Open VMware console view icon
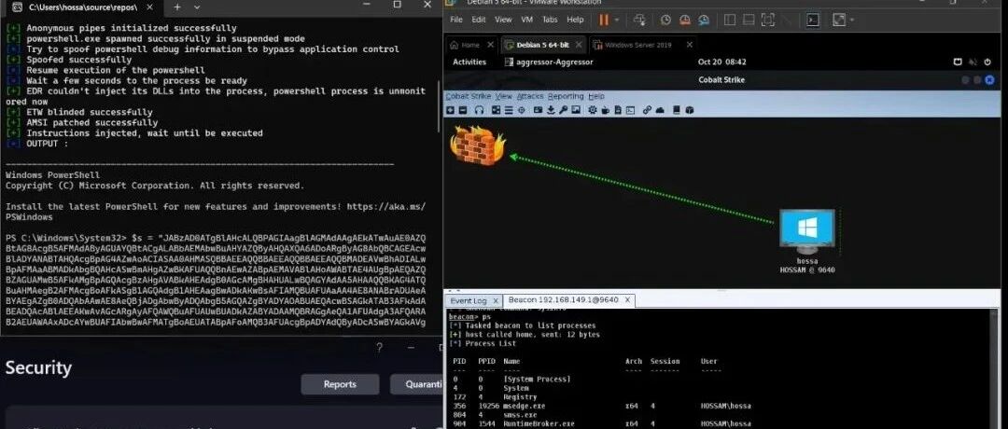This screenshot has width=1008, height=429. [x=813, y=20]
